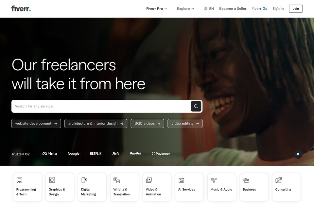Viewport: 314px width, 205px height.
Task: Expand the Fiverr Pro dropdown
Action: coord(157,9)
